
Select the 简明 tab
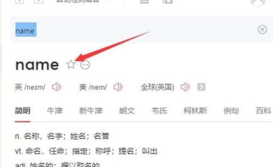click(x=23, y=111)
